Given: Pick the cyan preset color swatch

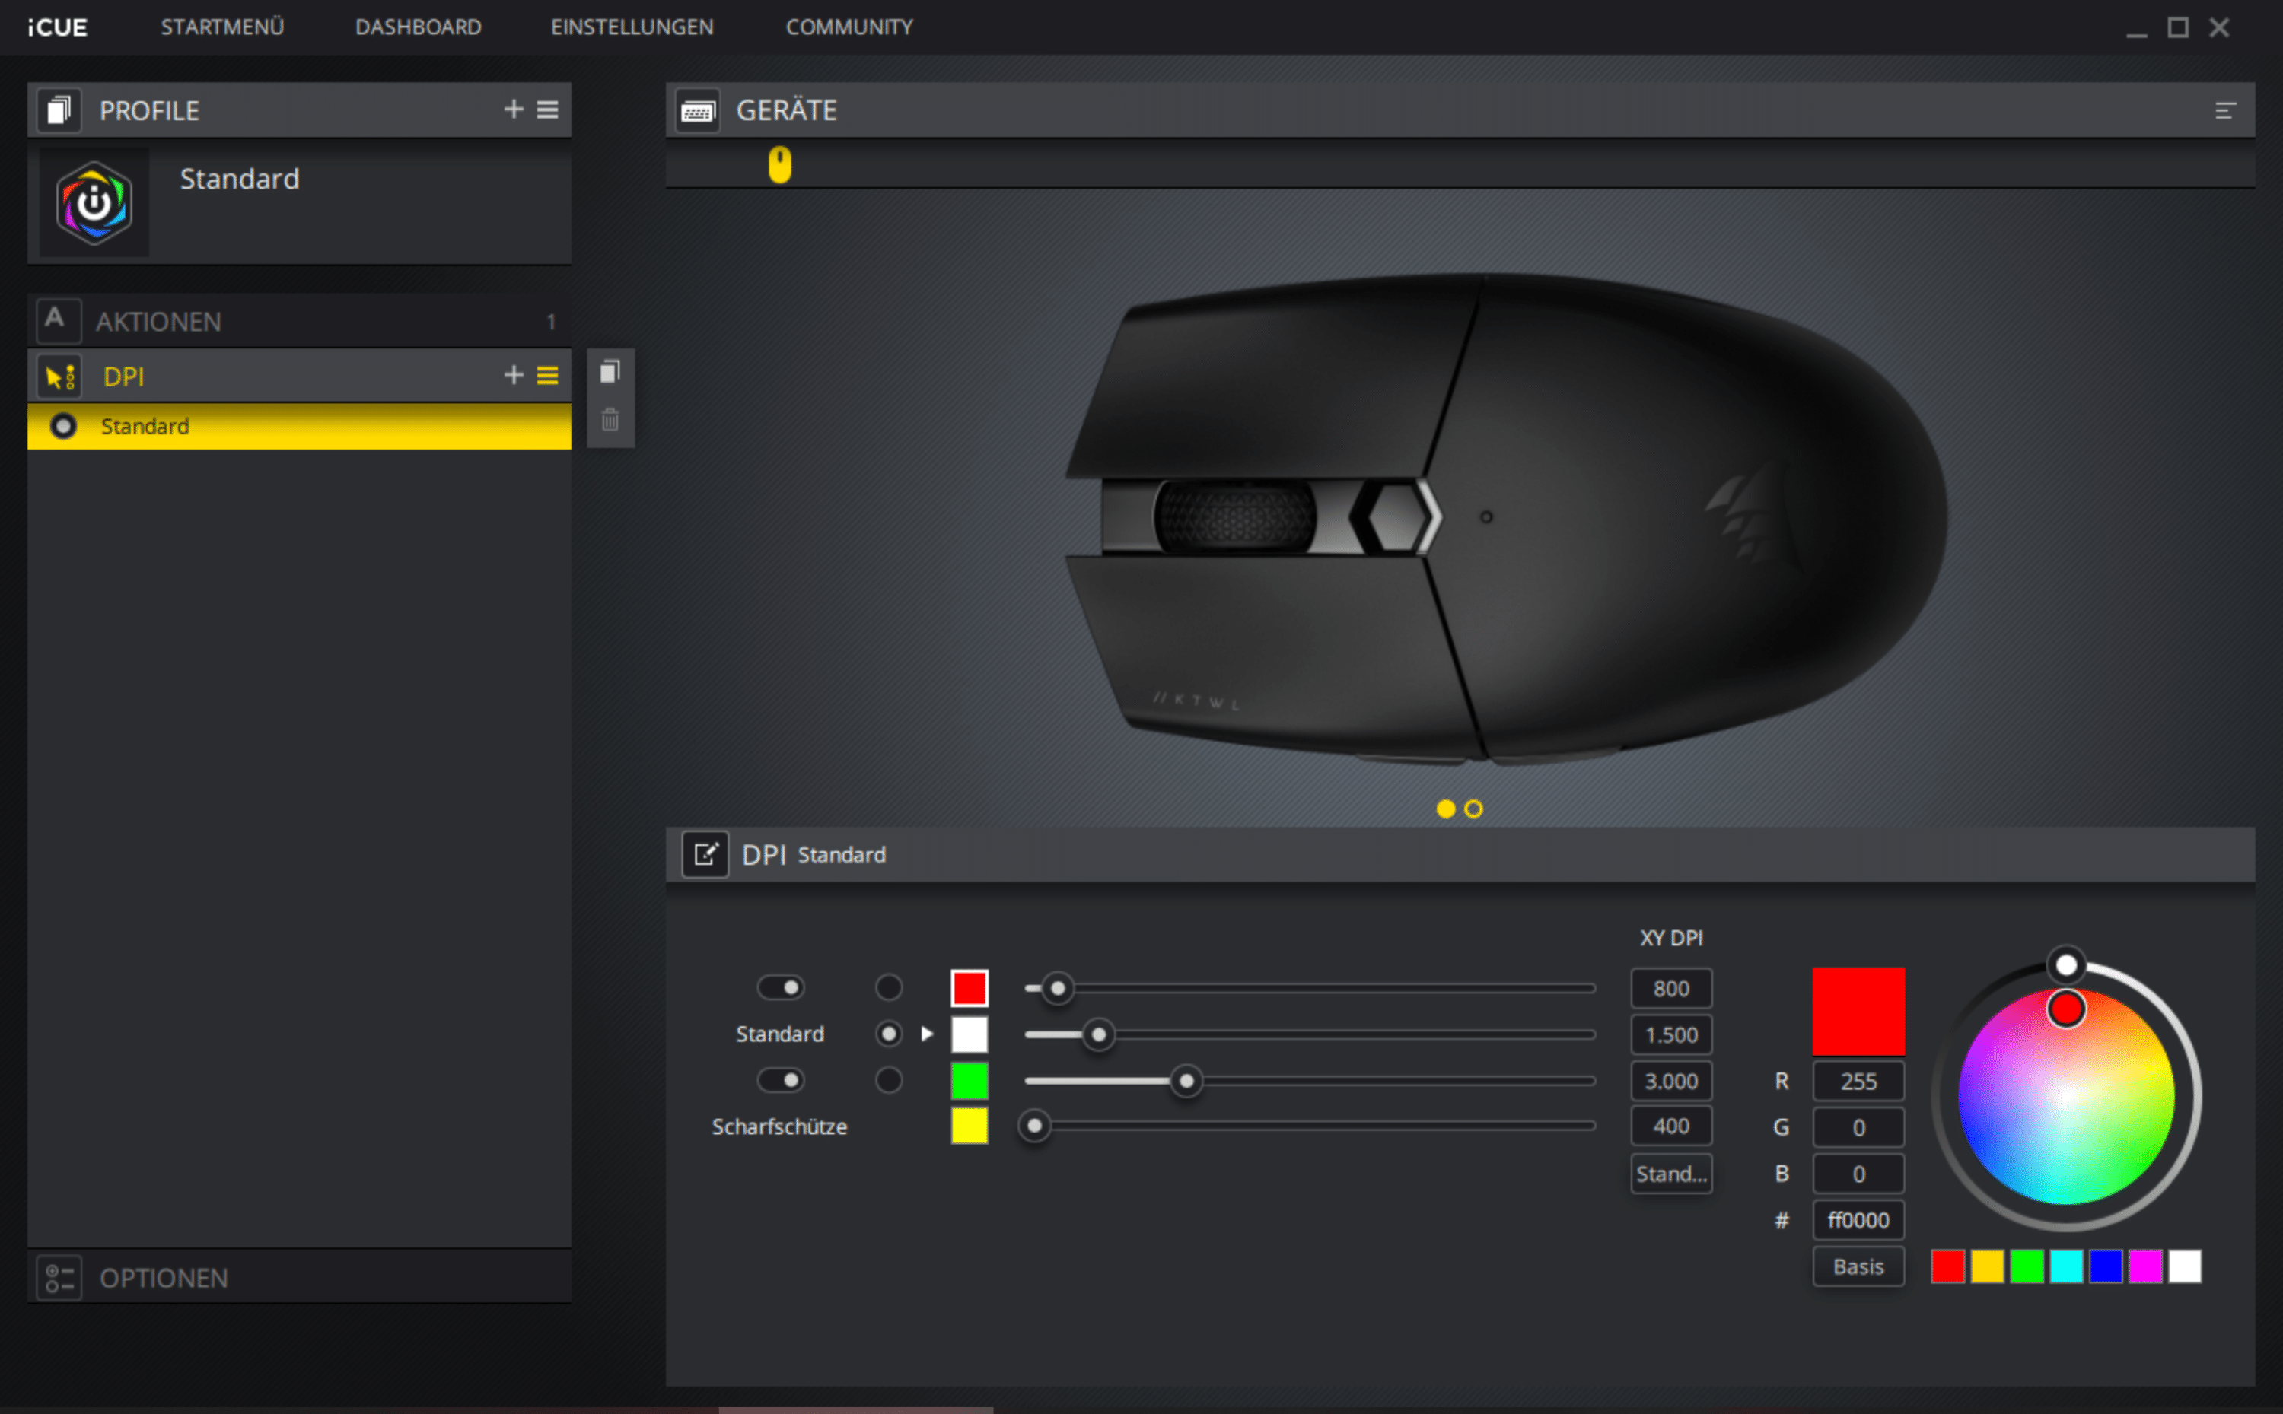Looking at the screenshot, I should (x=2066, y=1266).
